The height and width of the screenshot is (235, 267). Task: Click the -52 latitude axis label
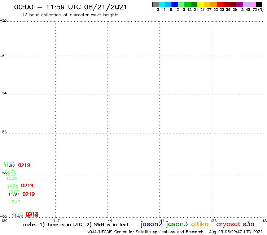tap(3, 56)
